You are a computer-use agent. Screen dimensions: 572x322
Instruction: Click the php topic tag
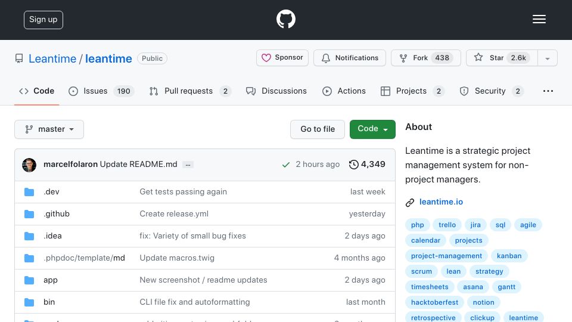[417, 225]
